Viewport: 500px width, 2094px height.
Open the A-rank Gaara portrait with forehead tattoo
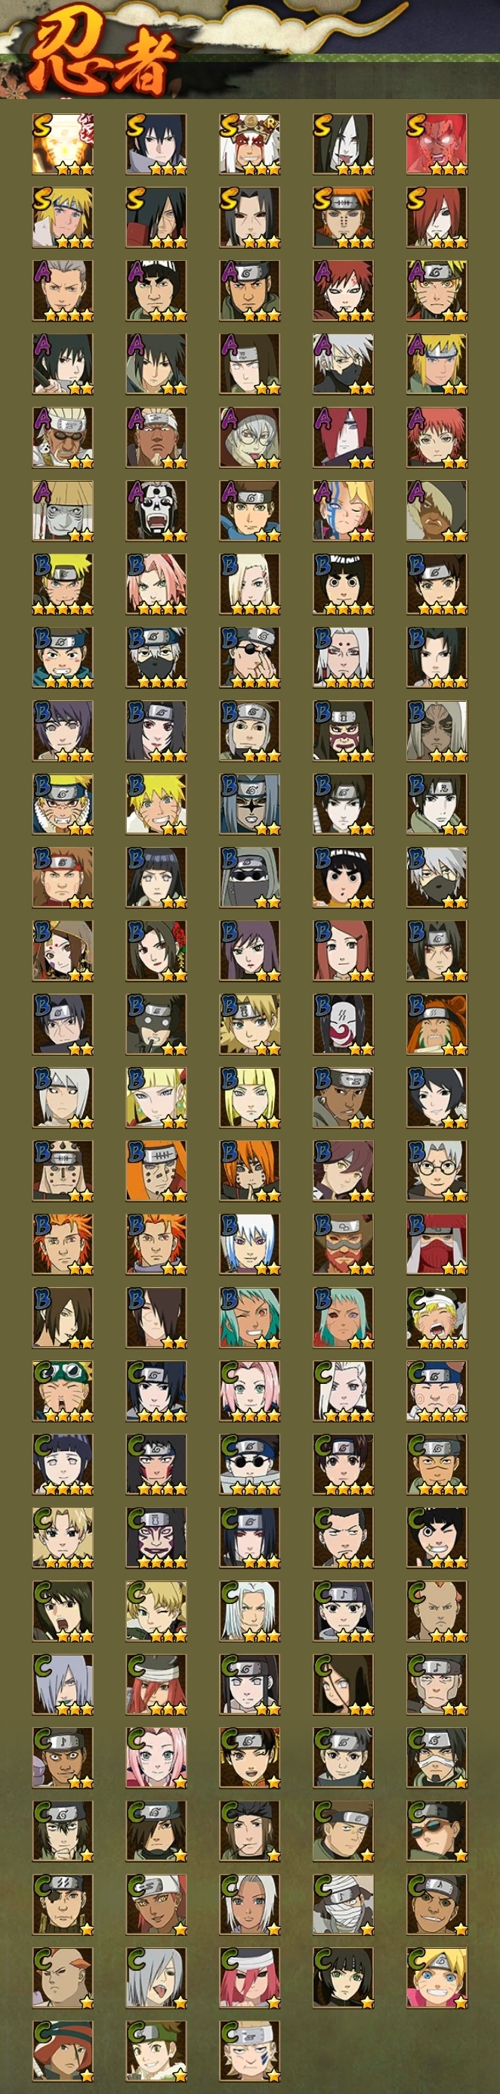point(344,291)
